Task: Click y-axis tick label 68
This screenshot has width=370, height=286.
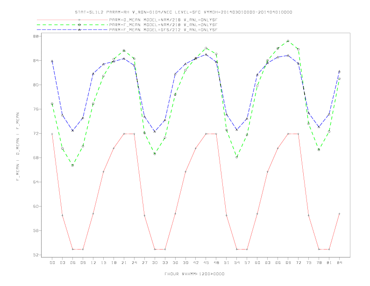Action: tap(36, 157)
